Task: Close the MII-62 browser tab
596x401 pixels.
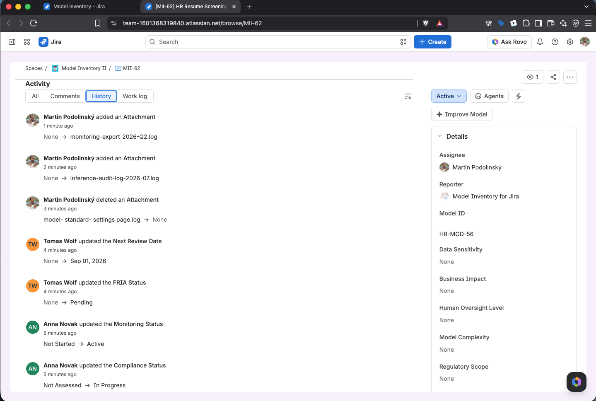Action: coord(234,7)
